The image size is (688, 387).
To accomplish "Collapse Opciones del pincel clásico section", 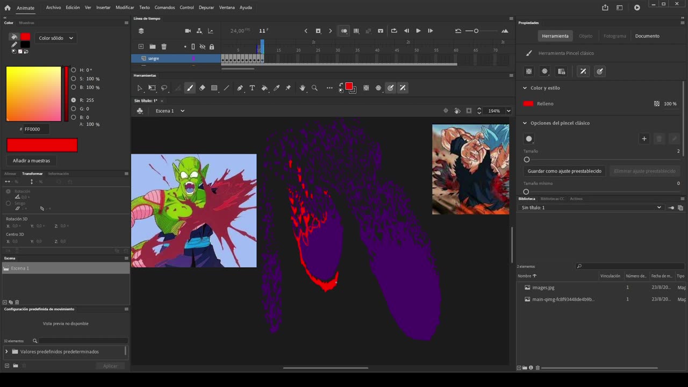I will (525, 123).
